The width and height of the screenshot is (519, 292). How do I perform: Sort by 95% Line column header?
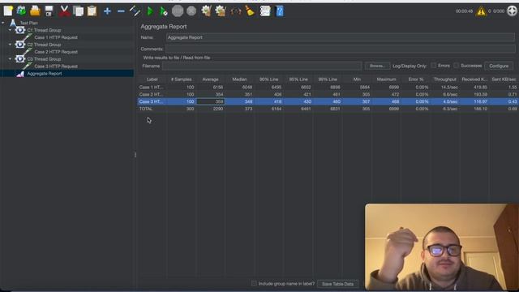pyautogui.click(x=298, y=79)
